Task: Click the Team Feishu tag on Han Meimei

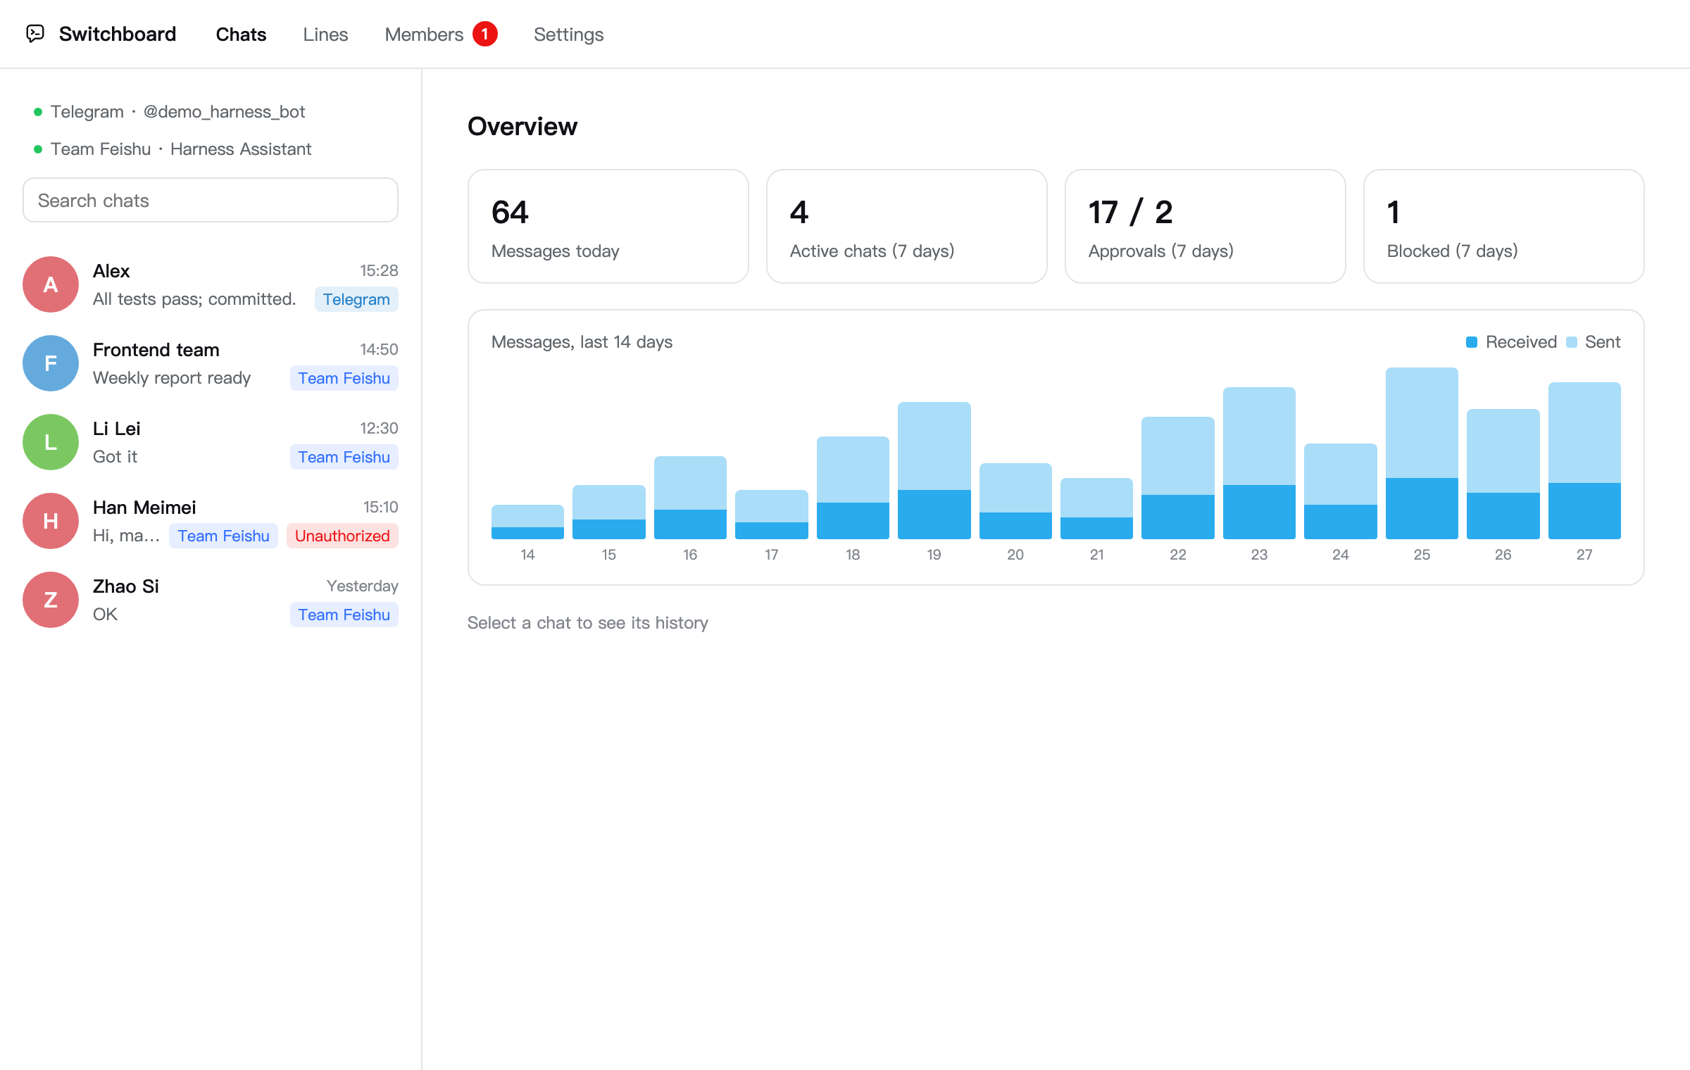Action: pyautogui.click(x=224, y=536)
